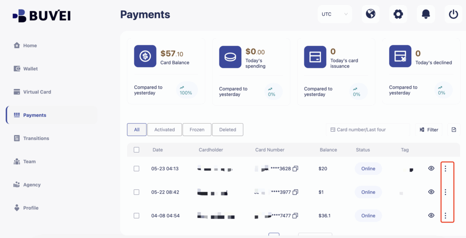Switch to the Frozen tab
The height and width of the screenshot is (238, 466).
pyautogui.click(x=197, y=129)
